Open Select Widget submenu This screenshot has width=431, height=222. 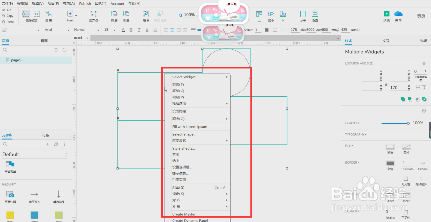click(197, 77)
